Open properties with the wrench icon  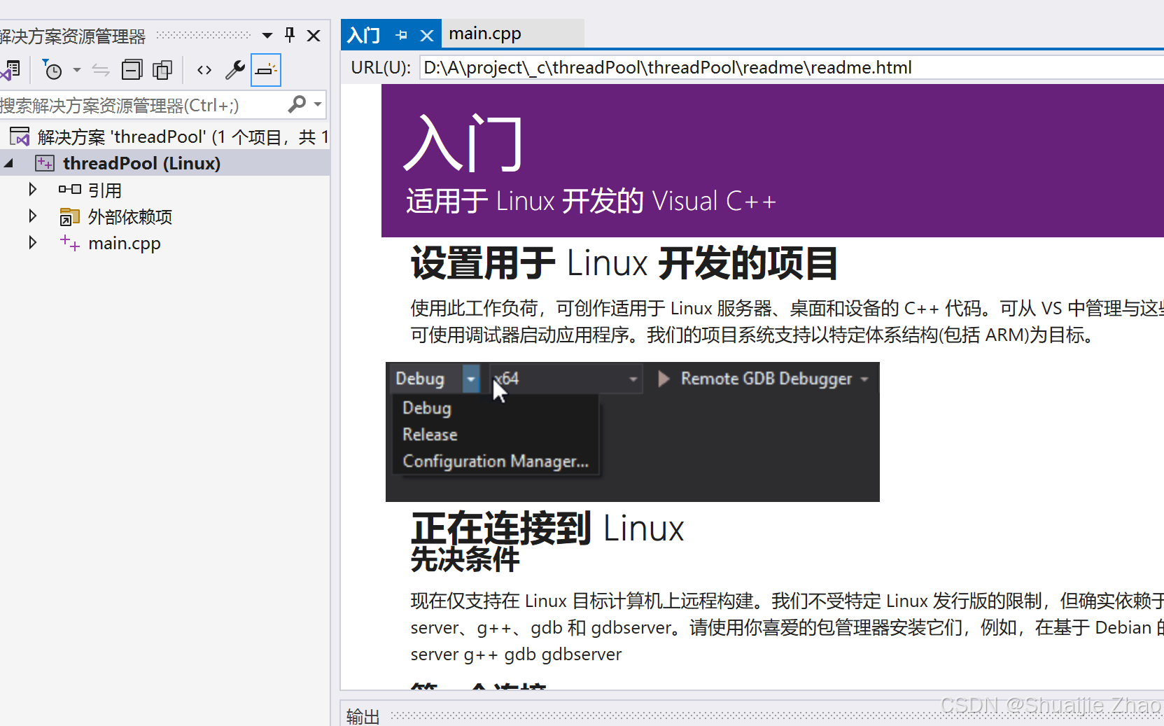click(x=235, y=70)
